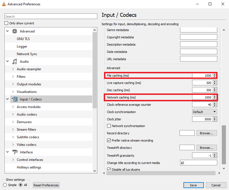Toggle Disable all lua plugins checkbox
Viewport: 229px width, 190px height.
pos(109,169)
